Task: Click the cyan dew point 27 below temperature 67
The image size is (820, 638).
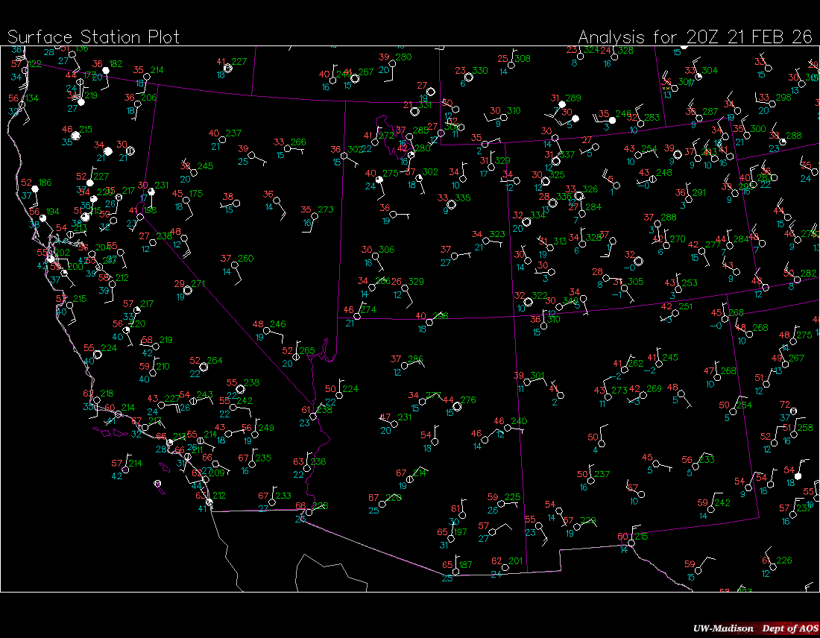Action: pyautogui.click(x=263, y=508)
